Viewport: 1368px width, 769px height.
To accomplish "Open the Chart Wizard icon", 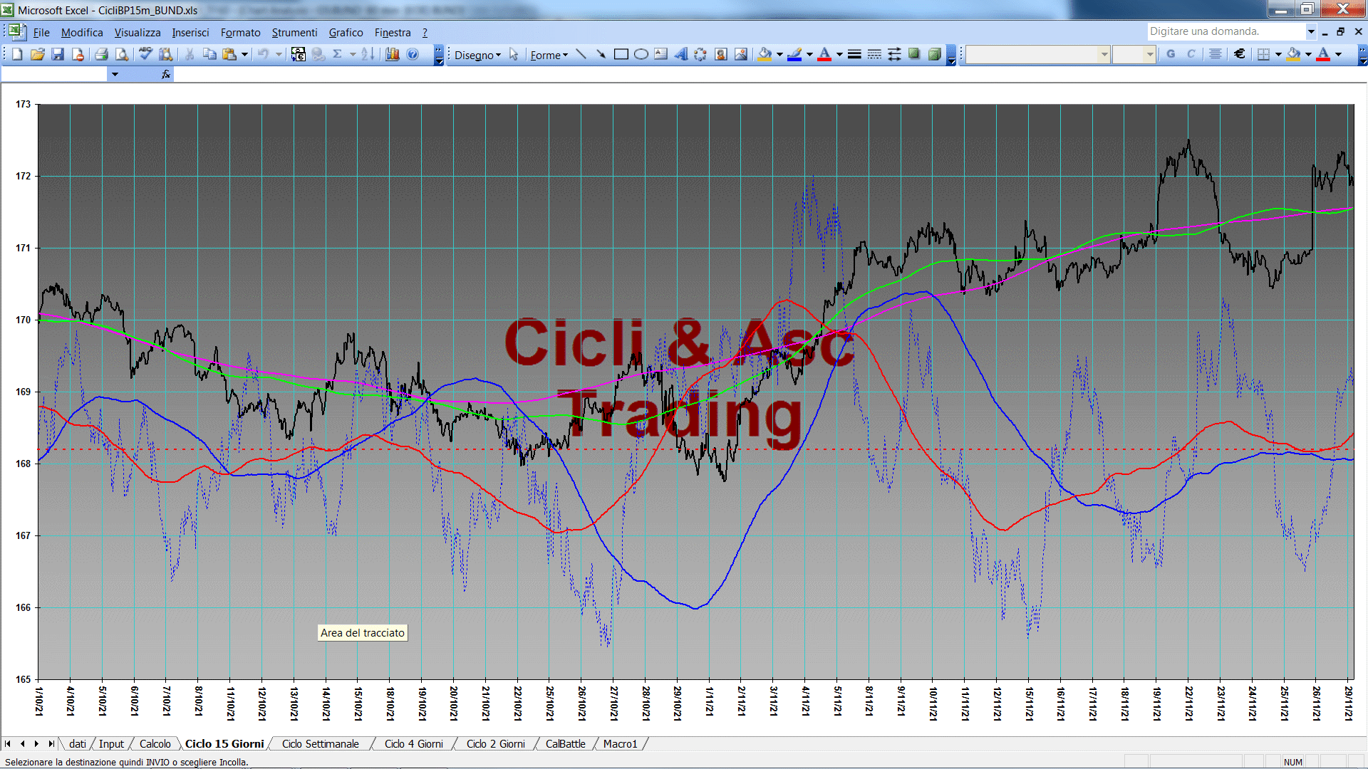I will [393, 54].
